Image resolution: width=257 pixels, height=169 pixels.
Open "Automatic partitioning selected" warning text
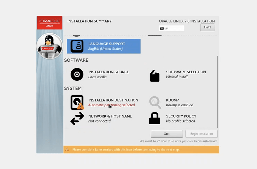pyautogui.click(x=111, y=105)
